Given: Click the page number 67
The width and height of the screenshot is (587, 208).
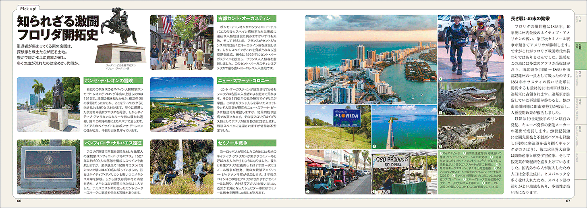Looking at the screenshot, I should coord(568,201).
